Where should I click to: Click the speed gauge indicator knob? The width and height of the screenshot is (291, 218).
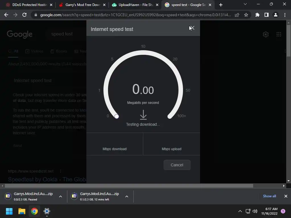pyautogui.click(x=117, y=116)
